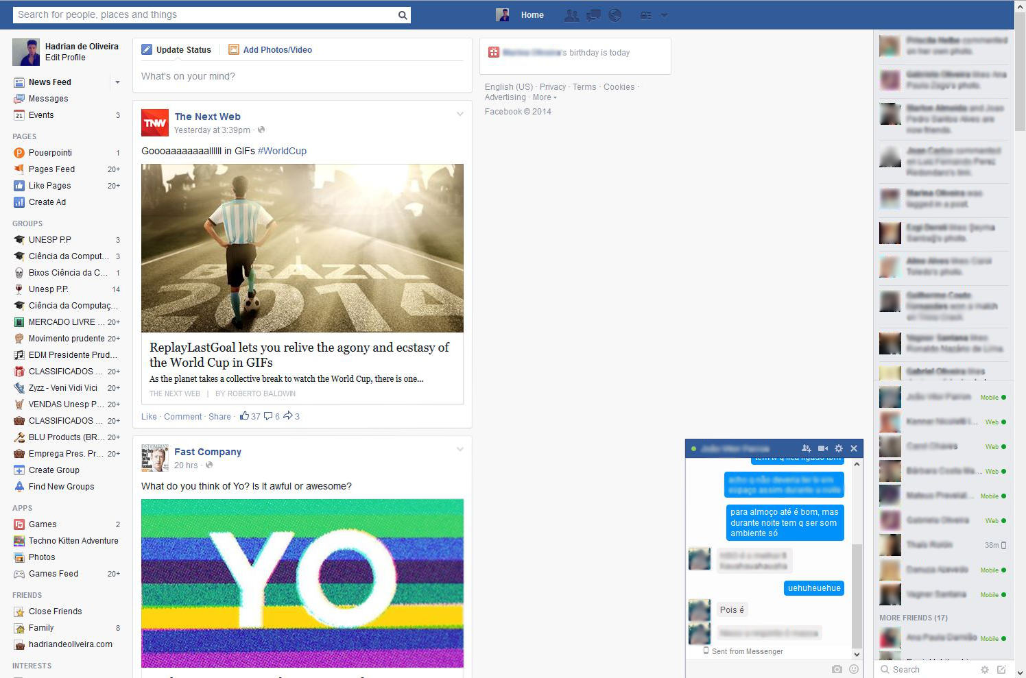Open hadriandeoliveira.com list
Image resolution: width=1026 pixels, height=678 pixels.
point(70,644)
